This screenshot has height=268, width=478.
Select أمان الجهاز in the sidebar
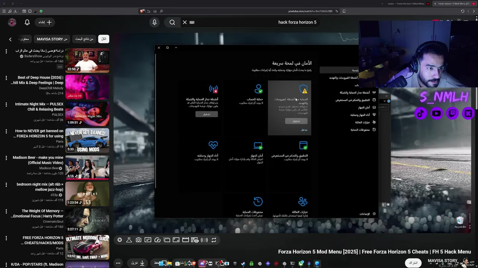pos(367,107)
